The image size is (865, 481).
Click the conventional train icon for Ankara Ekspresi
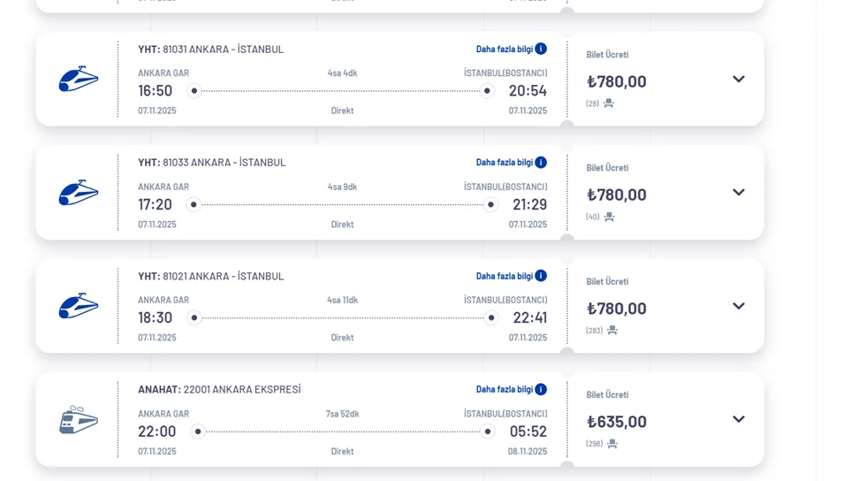pos(79,420)
